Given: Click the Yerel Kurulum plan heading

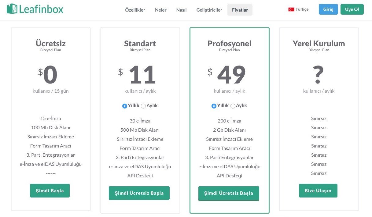Looking at the screenshot, I should (x=319, y=44).
